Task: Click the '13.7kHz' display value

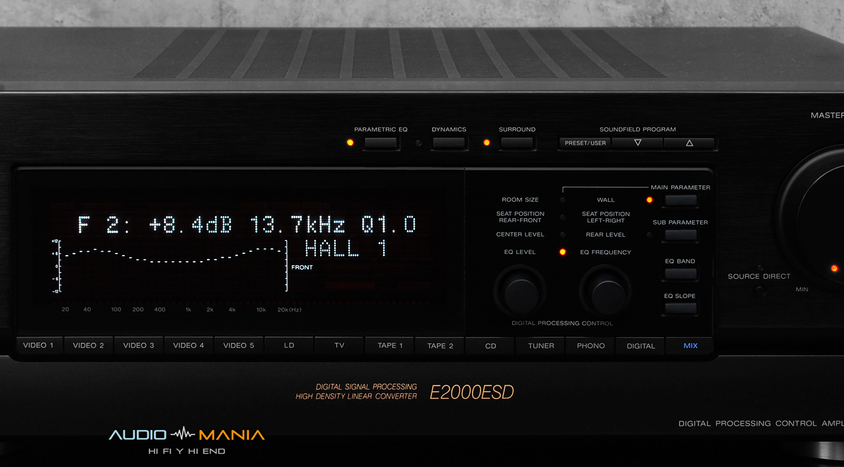Action: (x=298, y=225)
